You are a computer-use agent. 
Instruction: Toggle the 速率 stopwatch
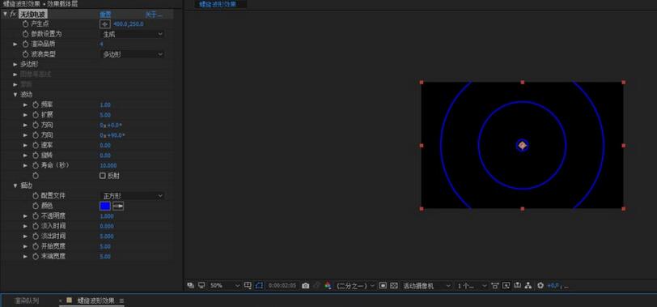click(x=36, y=145)
